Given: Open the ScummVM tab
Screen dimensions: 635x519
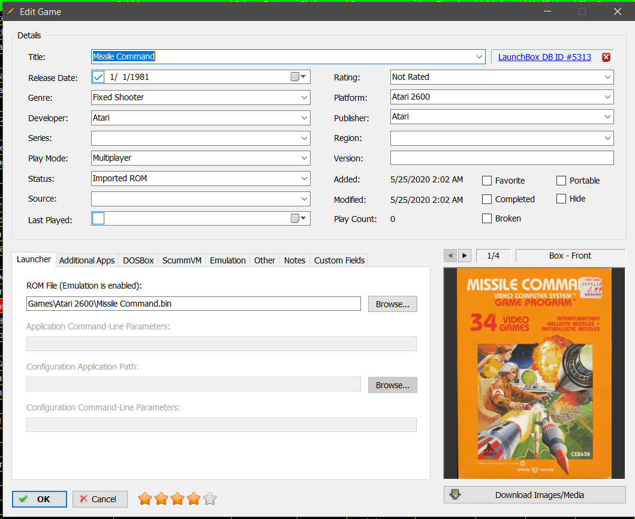Looking at the screenshot, I should click(x=182, y=260).
